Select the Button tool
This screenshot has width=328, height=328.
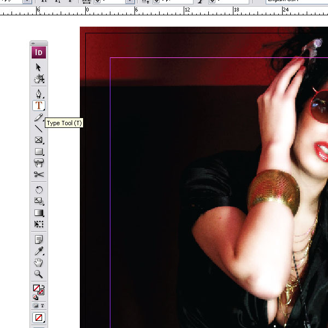(39, 163)
